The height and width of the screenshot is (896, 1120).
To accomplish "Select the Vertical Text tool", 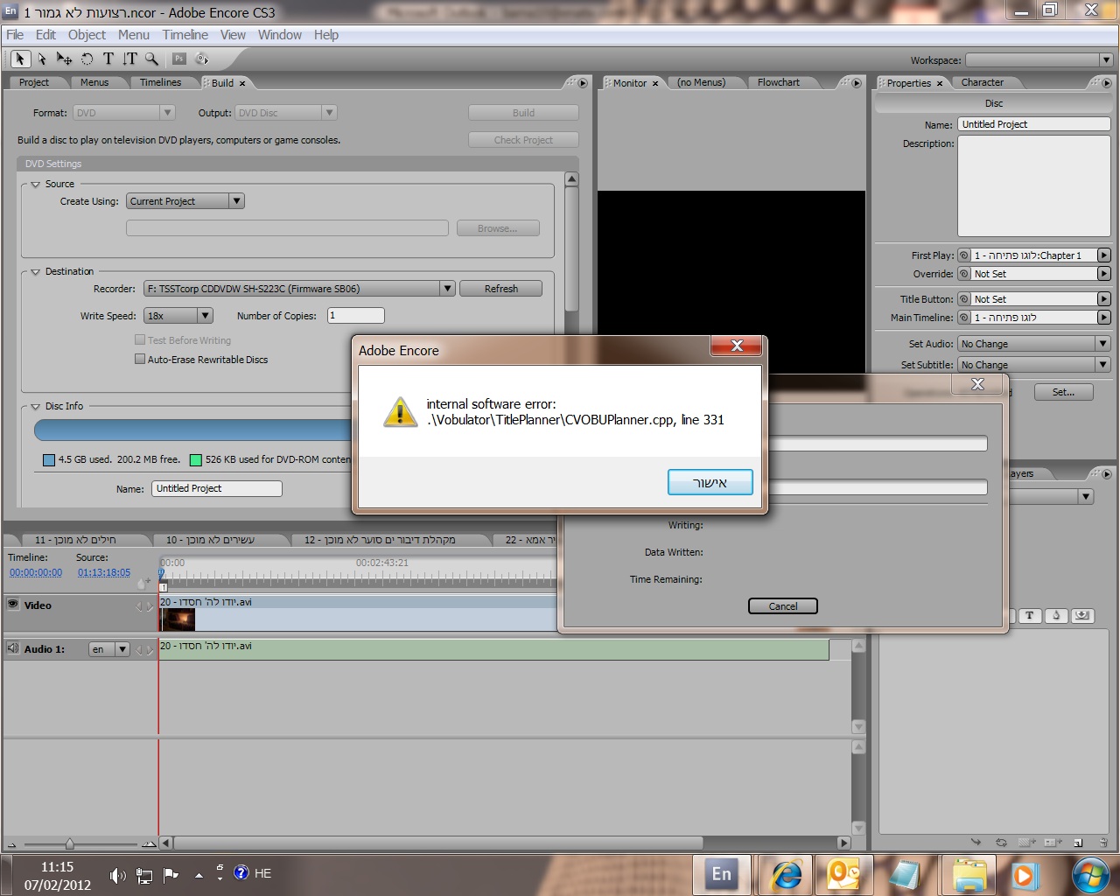I will click(129, 59).
